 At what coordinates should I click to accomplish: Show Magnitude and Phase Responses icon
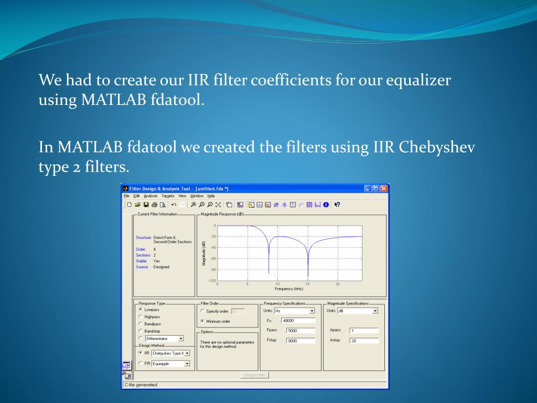tap(268, 205)
